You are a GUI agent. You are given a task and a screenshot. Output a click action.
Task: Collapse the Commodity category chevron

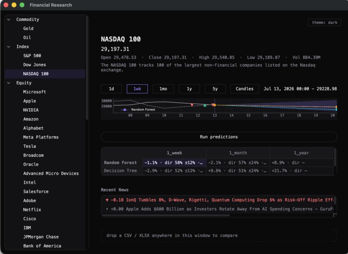tap(8, 20)
